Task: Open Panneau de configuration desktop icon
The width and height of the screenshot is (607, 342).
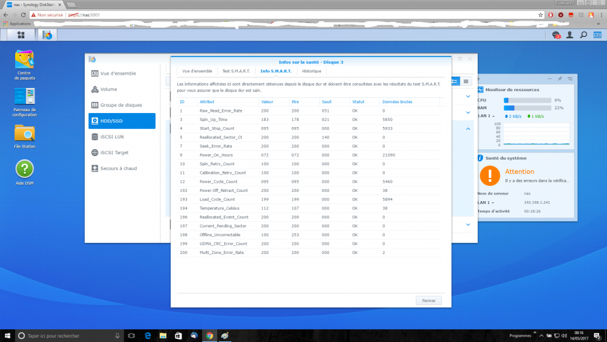Action: point(25,97)
